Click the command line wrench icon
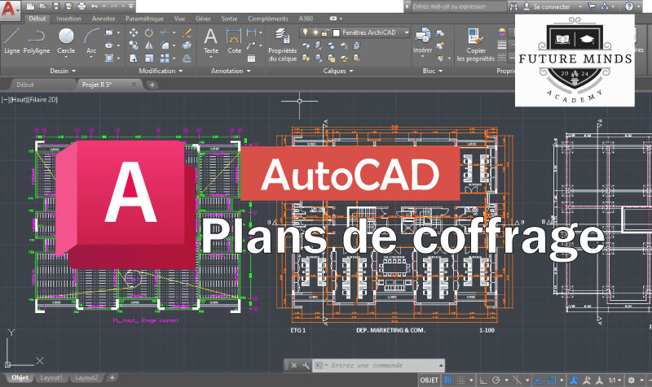Screen dimensions: 652x387 (x=306, y=365)
